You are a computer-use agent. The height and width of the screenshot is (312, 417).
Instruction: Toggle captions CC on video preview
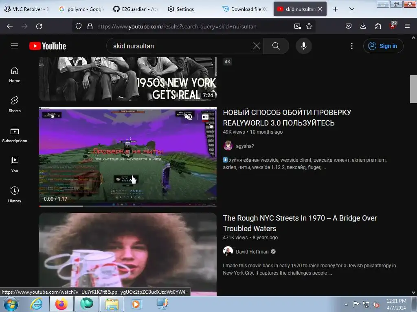click(205, 117)
